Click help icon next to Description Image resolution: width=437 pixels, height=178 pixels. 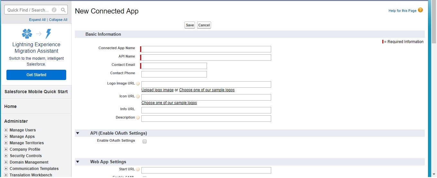point(138,118)
